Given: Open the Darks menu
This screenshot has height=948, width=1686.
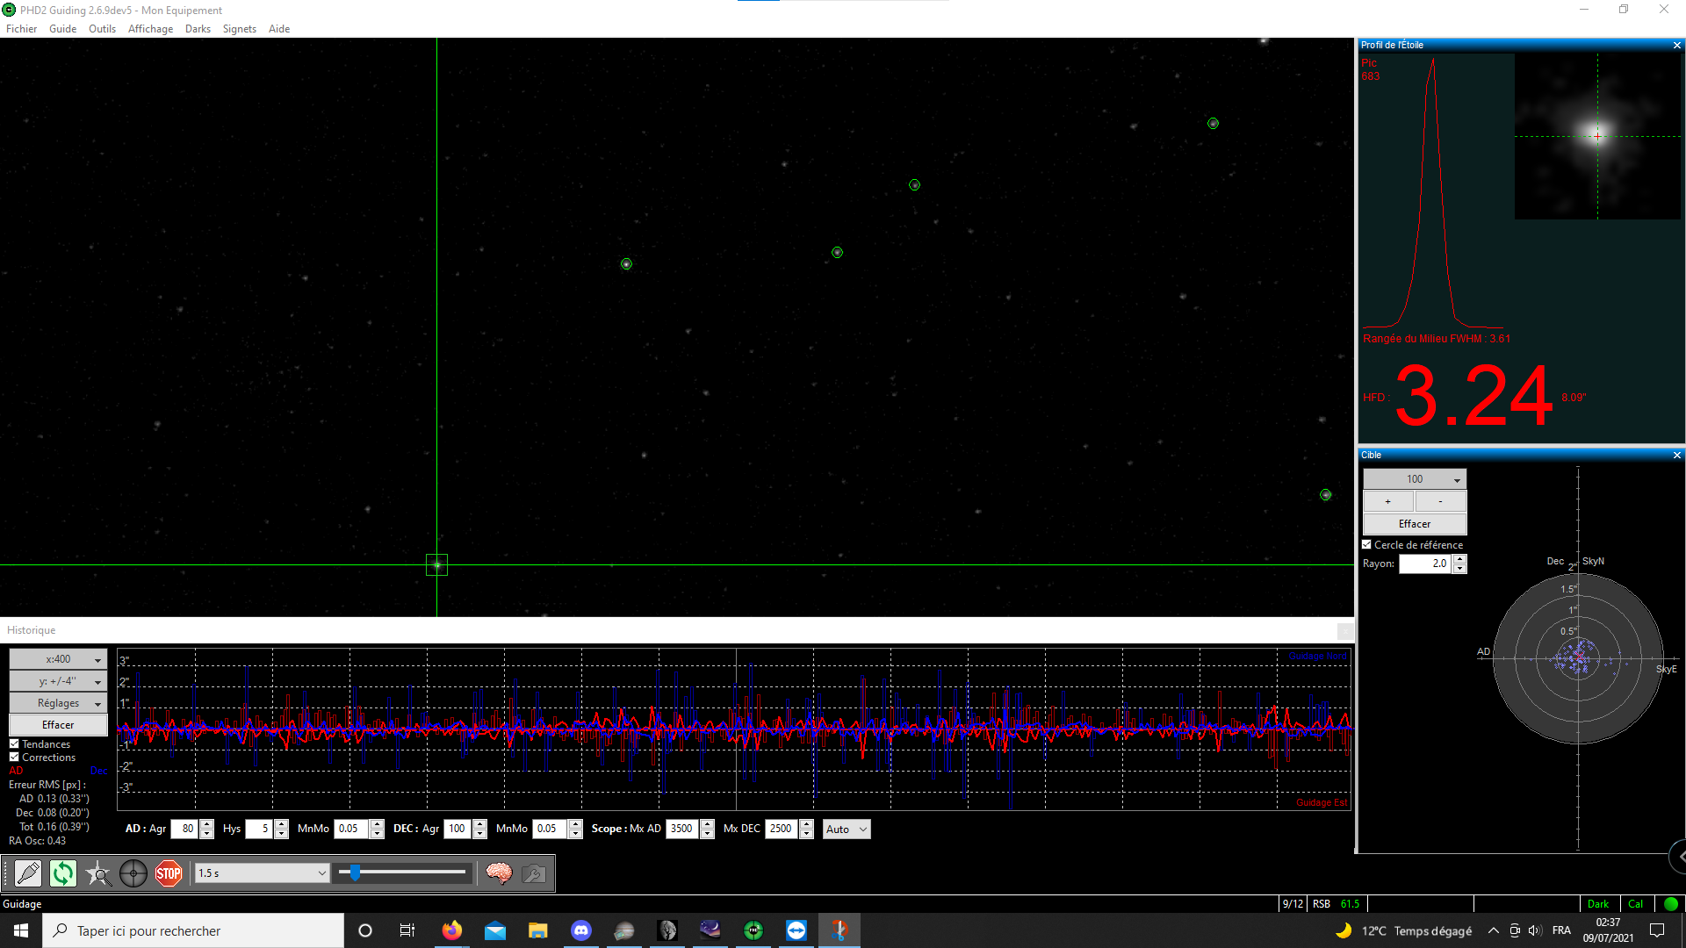Looking at the screenshot, I should (198, 29).
